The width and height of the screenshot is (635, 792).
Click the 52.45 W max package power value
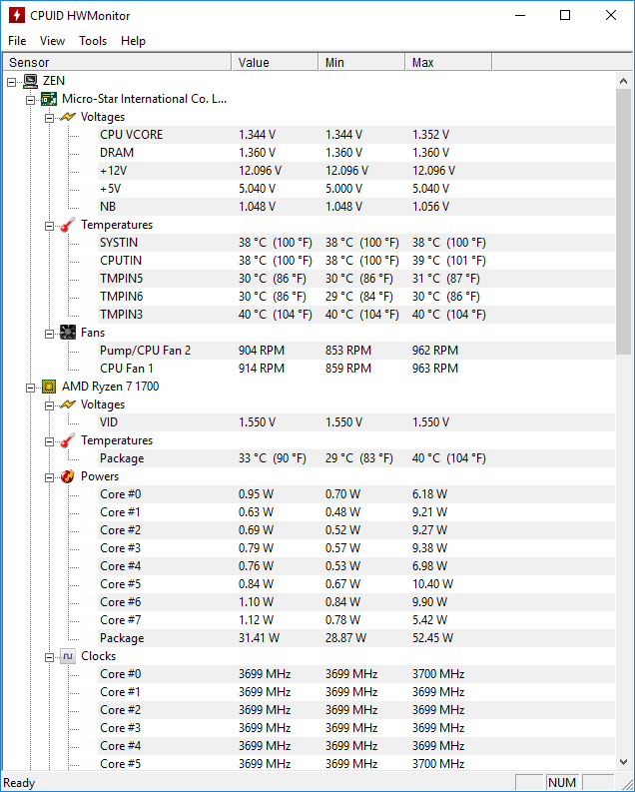(x=432, y=638)
